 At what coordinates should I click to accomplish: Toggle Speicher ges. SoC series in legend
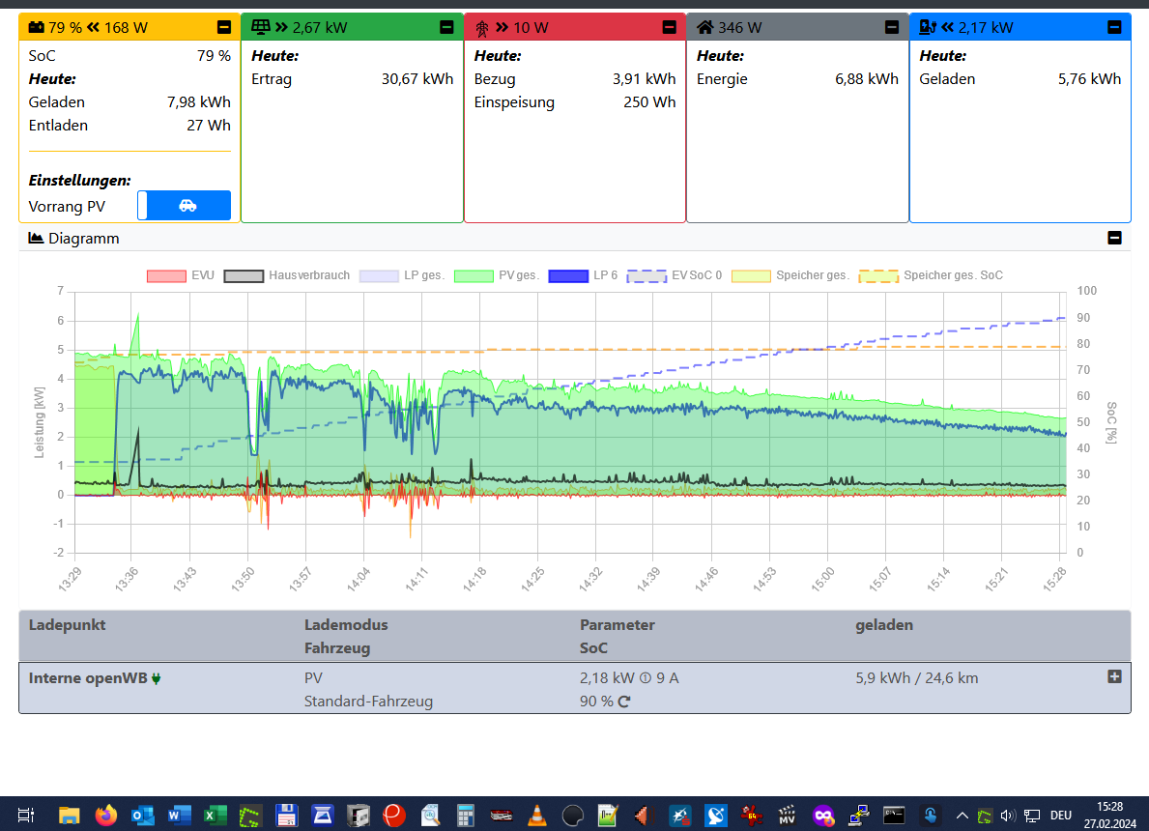[931, 275]
